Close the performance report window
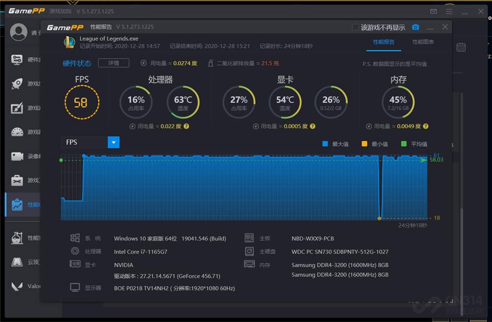This screenshot has width=492, height=322. point(445,27)
